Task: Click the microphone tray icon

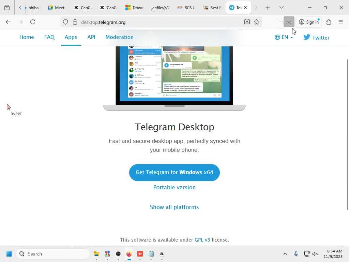Action: [296, 254]
